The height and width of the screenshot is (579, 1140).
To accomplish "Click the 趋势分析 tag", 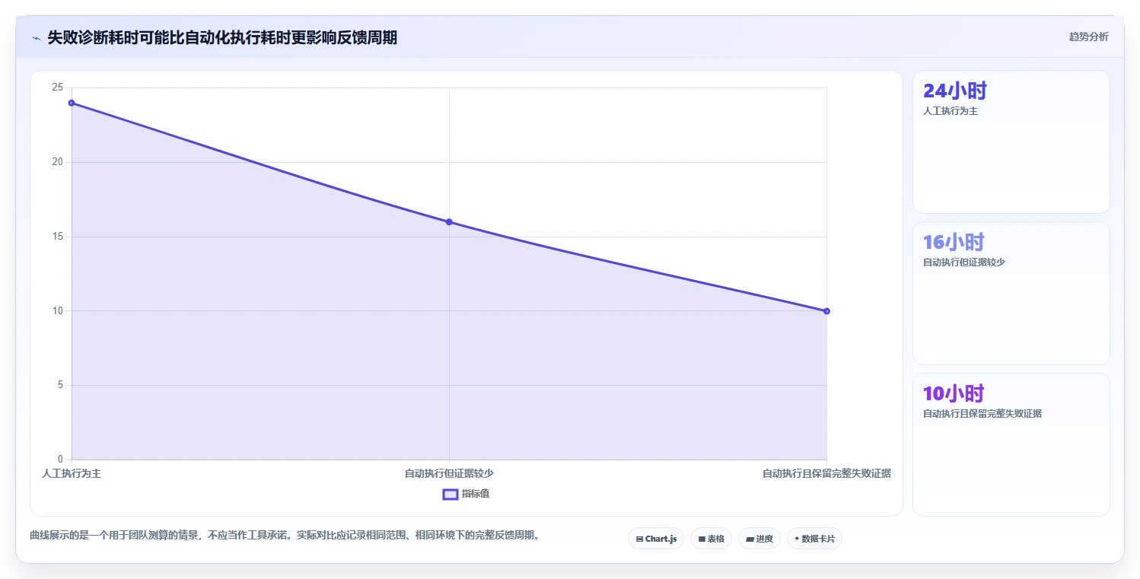I will [x=1088, y=37].
